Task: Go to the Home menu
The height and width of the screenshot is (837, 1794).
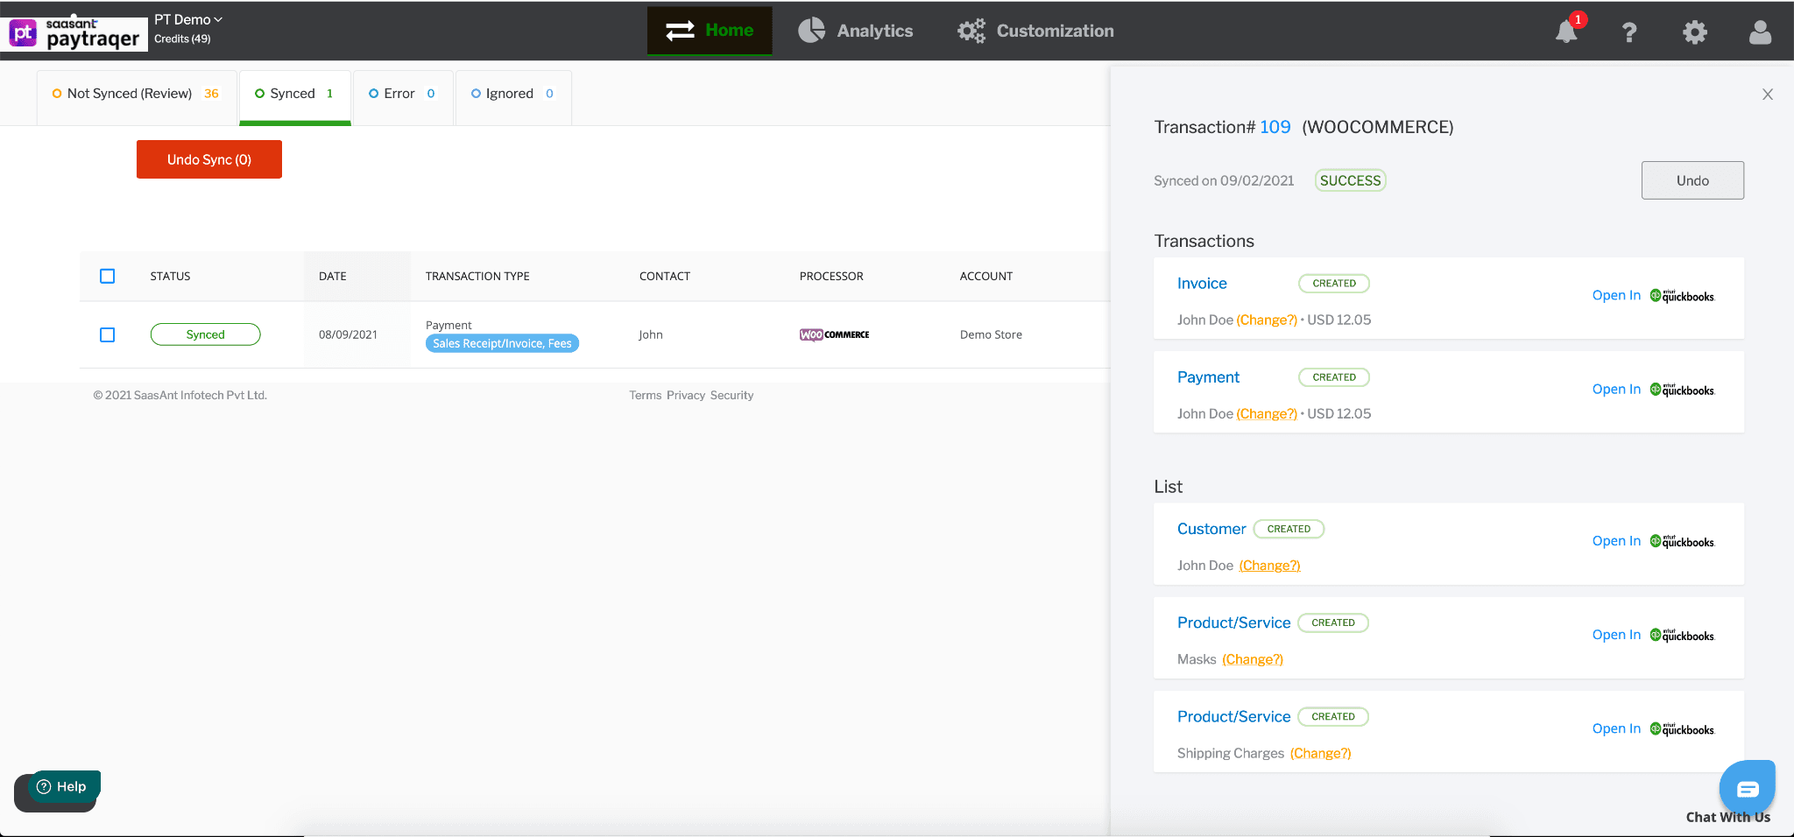Action: pyautogui.click(x=710, y=31)
